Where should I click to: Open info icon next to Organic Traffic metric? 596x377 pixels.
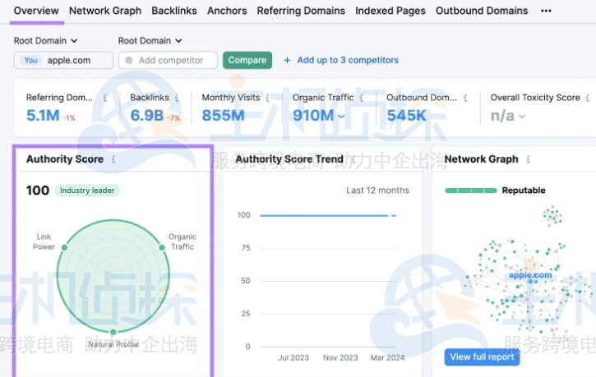pos(362,98)
